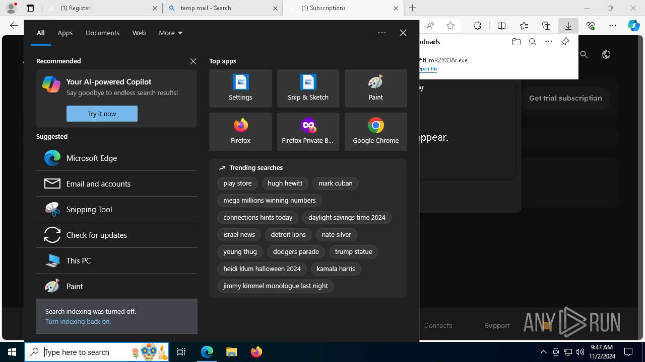Click the Contacts link in page footer
Viewport: 645px width, 362px height.
[x=438, y=326]
